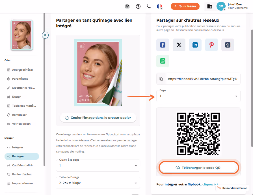Click the flipbook share URL field
The image size is (253, 195).
click(203, 79)
